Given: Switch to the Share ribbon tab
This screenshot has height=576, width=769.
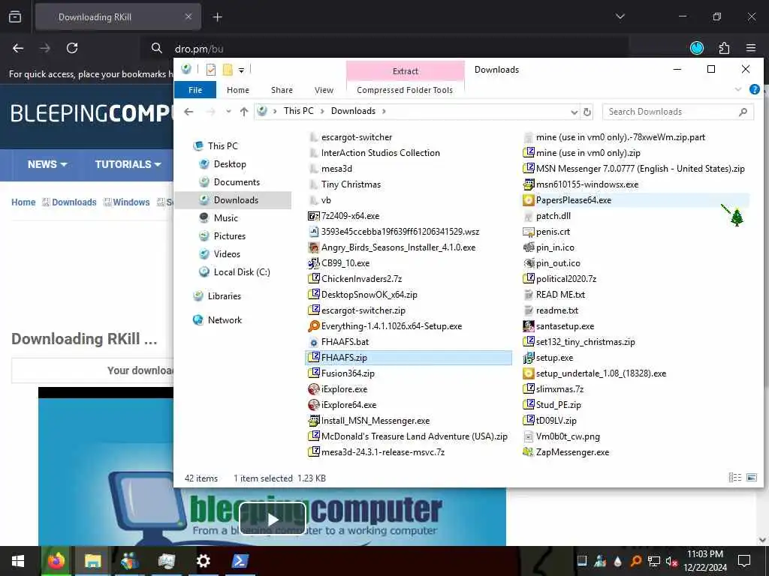Looking at the screenshot, I should click(x=282, y=90).
